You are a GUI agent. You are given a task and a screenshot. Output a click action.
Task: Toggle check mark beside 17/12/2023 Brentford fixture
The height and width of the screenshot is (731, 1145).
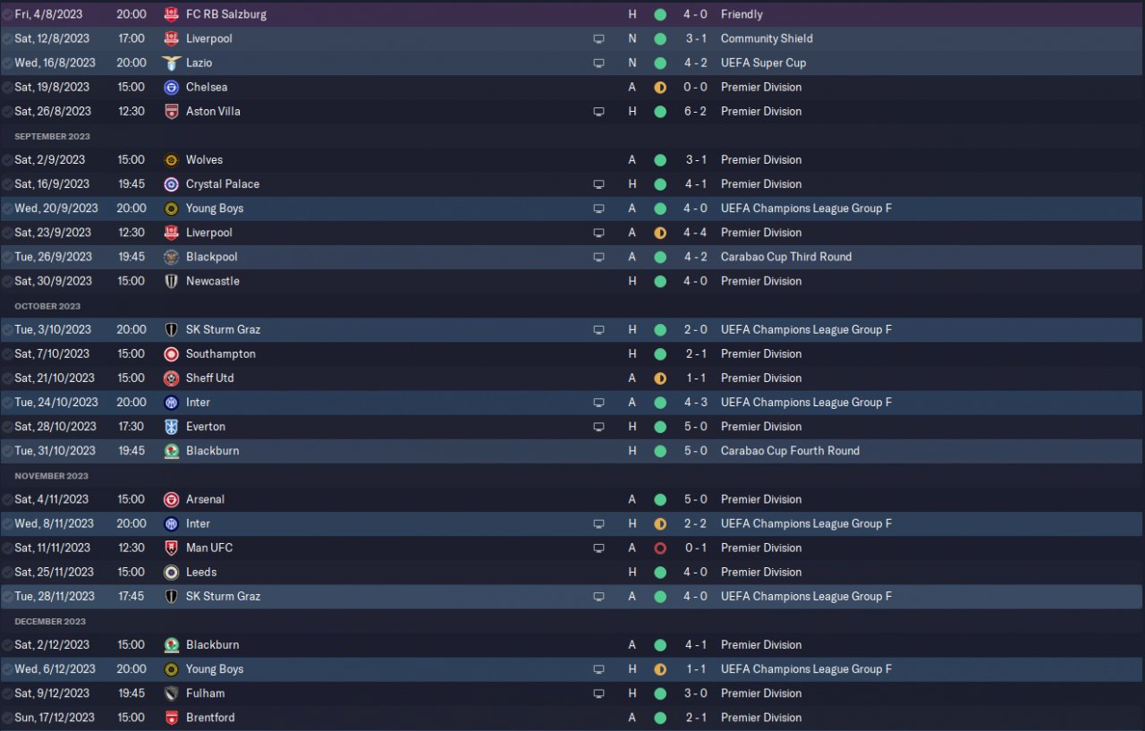point(7,718)
